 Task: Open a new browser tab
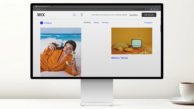tap(52, 6)
